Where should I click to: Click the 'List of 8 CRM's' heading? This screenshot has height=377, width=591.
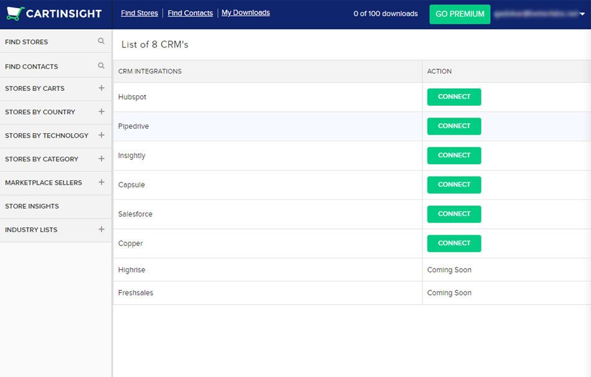pos(155,45)
